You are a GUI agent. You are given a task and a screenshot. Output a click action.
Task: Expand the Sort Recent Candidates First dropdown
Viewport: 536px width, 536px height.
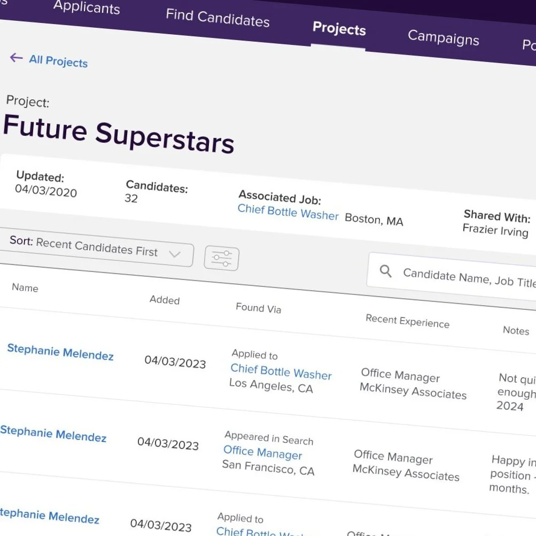point(96,248)
